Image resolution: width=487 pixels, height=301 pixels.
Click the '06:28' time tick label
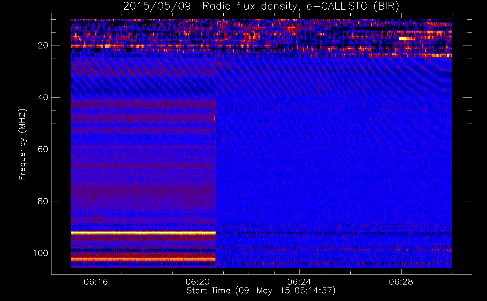[x=401, y=282]
